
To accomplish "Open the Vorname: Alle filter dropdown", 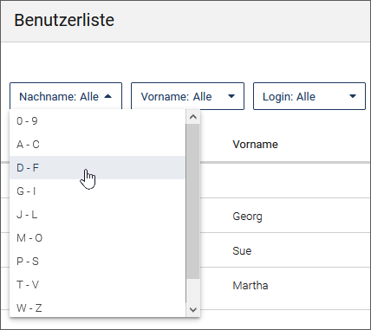I will click(x=187, y=96).
